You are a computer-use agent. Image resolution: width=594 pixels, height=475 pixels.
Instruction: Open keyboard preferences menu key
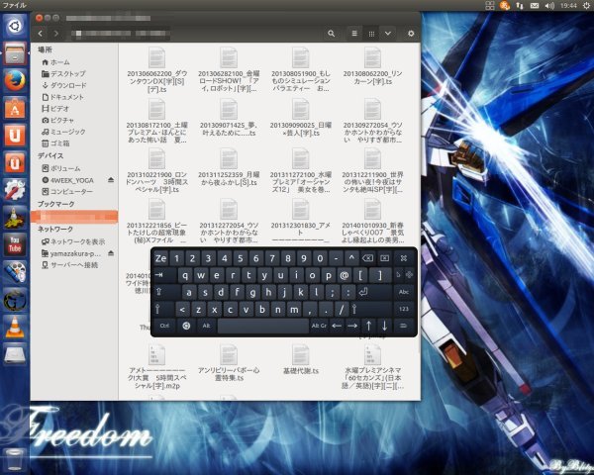[x=404, y=326]
